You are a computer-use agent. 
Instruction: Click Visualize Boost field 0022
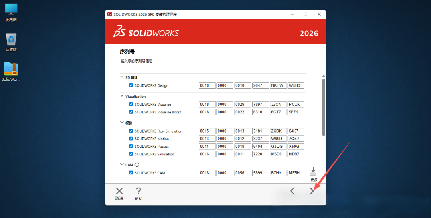point(243,112)
